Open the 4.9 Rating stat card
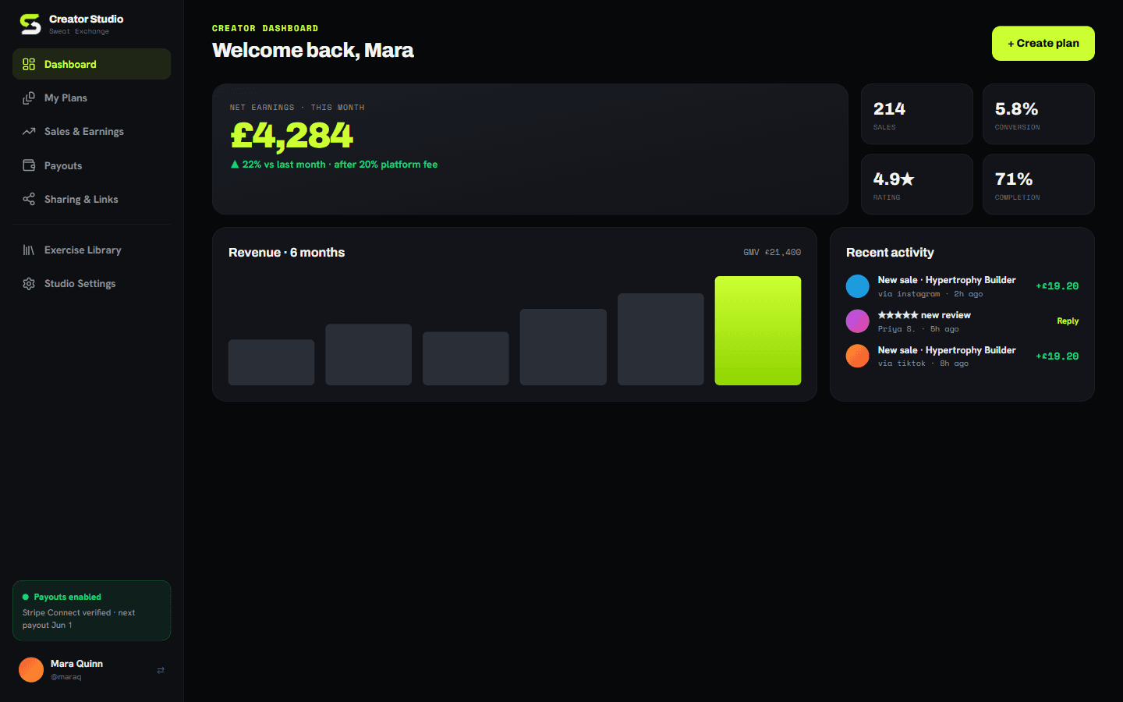Screen dimensions: 1123x702 coord(917,184)
